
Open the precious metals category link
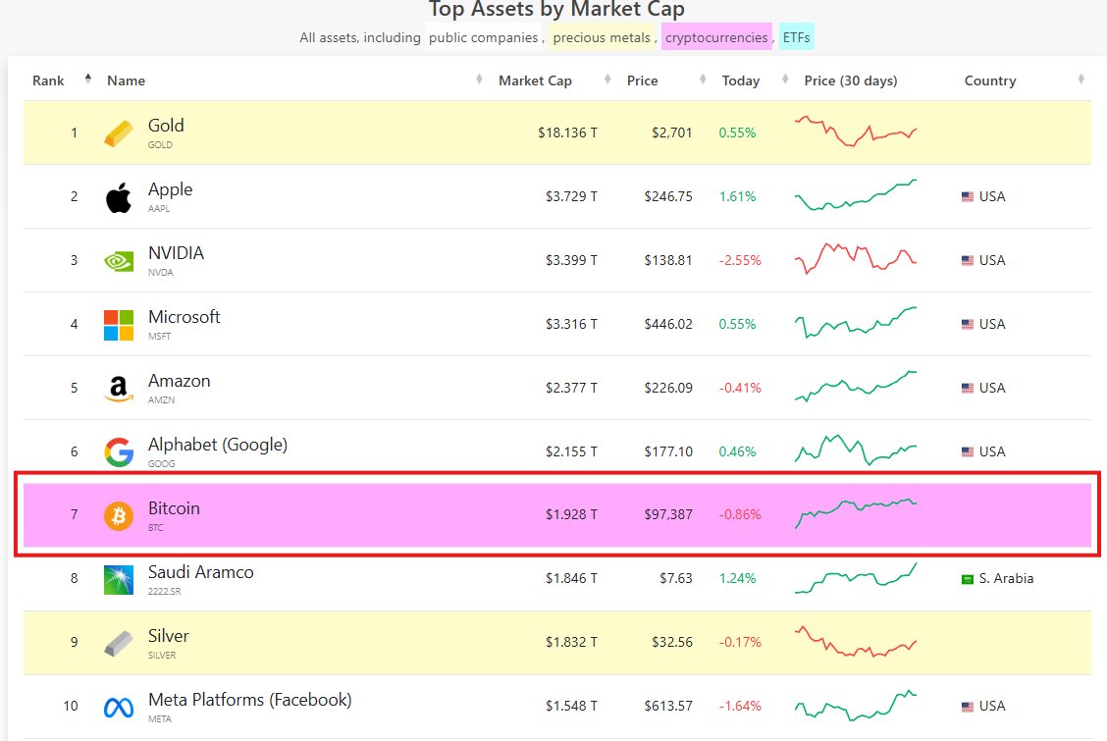pos(602,37)
